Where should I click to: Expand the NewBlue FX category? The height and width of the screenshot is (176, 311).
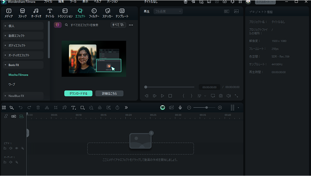[23, 96]
